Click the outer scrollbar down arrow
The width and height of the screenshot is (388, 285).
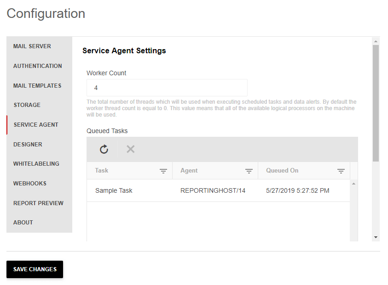tap(376, 237)
